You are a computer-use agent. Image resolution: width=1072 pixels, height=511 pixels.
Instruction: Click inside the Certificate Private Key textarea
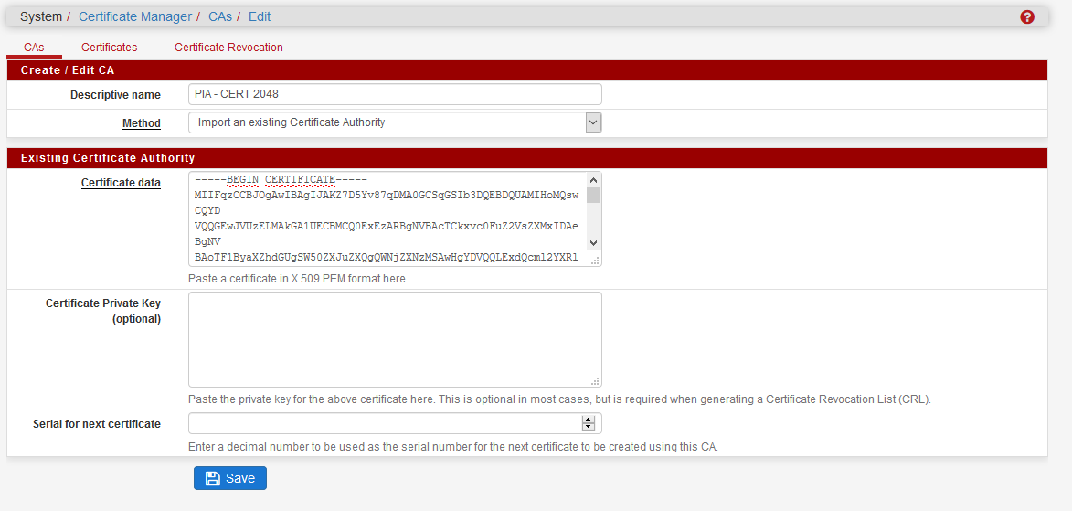click(395, 340)
